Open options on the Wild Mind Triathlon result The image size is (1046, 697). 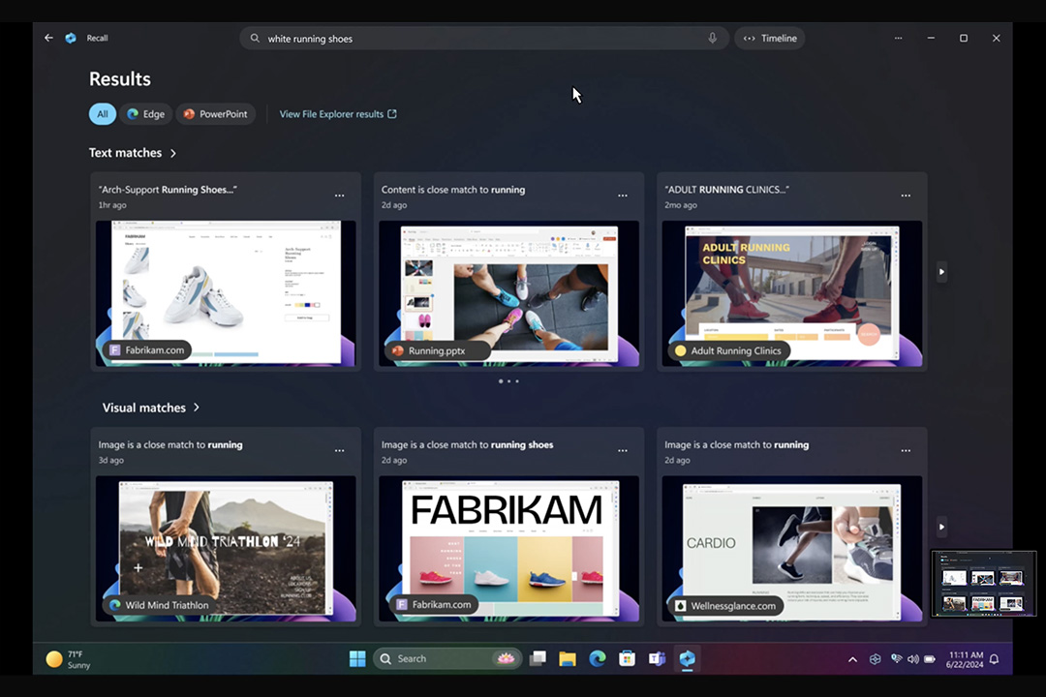(x=340, y=450)
